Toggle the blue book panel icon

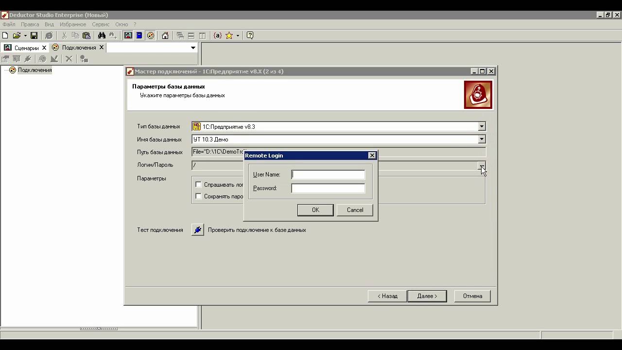(x=139, y=35)
